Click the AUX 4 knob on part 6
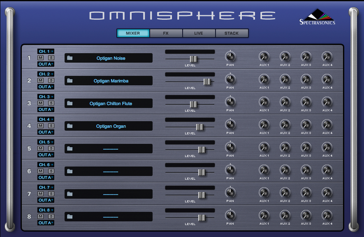 coord(327,170)
